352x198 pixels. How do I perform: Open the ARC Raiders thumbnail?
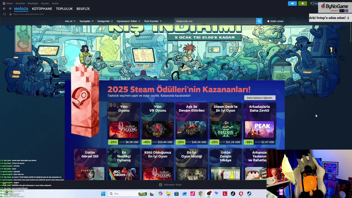coord(124,174)
